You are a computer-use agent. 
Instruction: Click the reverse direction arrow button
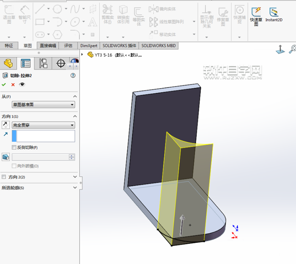(5, 125)
